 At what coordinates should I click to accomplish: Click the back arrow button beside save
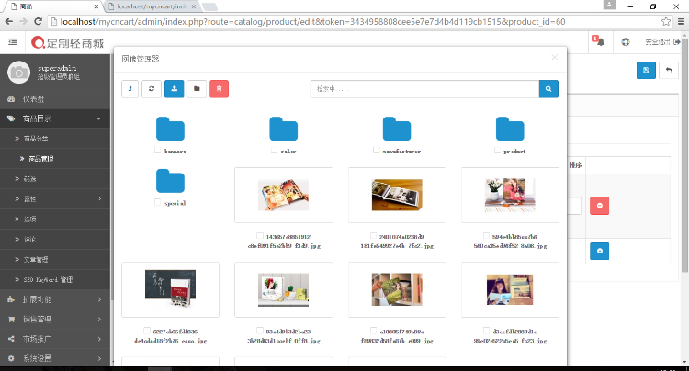[669, 70]
